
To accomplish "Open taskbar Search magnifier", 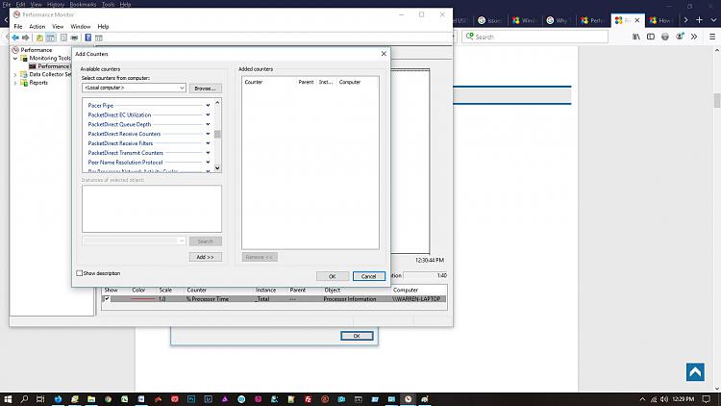I will click(x=24, y=399).
